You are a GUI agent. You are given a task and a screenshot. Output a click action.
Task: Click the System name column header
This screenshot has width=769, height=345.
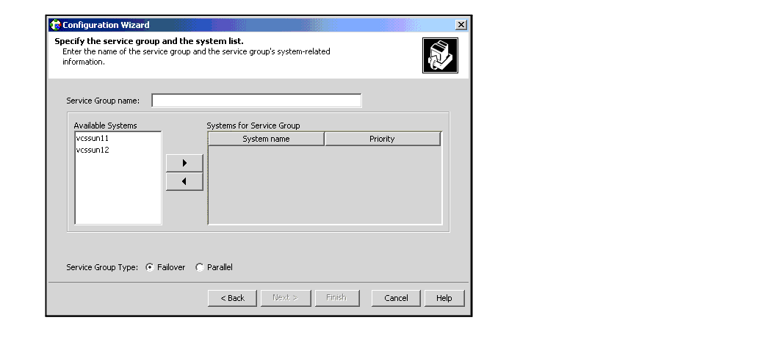(x=266, y=139)
